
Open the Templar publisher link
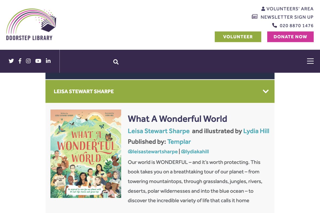pyautogui.click(x=179, y=142)
